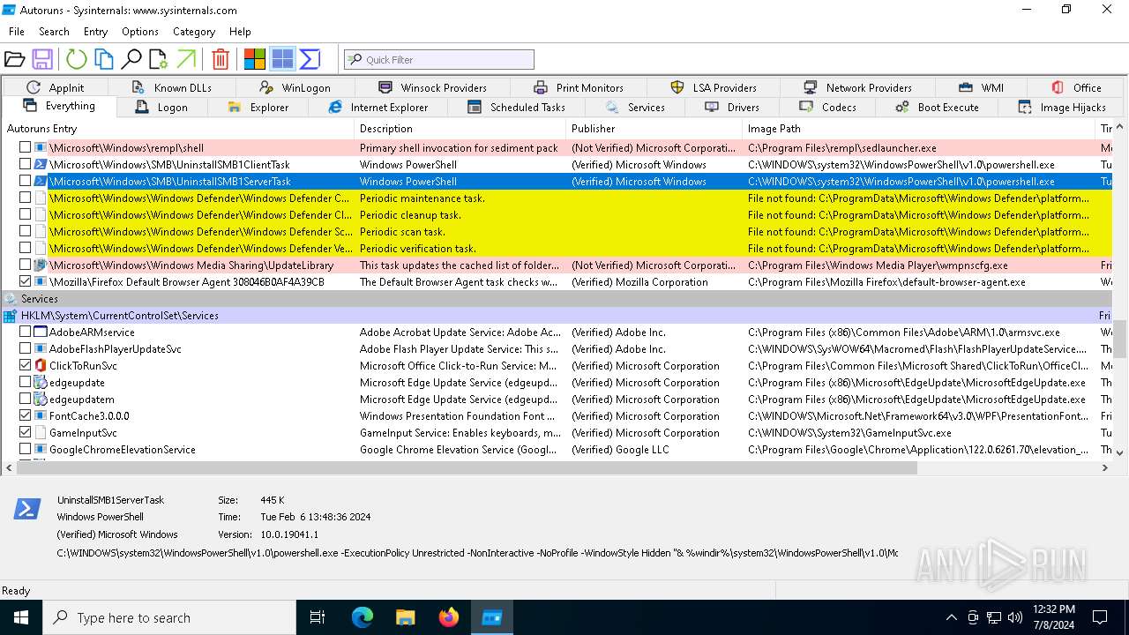Disable the Firefox Default Browser Agent checkbox
The width and height of the screenshot is (1129, 635).
coord(25,282)
